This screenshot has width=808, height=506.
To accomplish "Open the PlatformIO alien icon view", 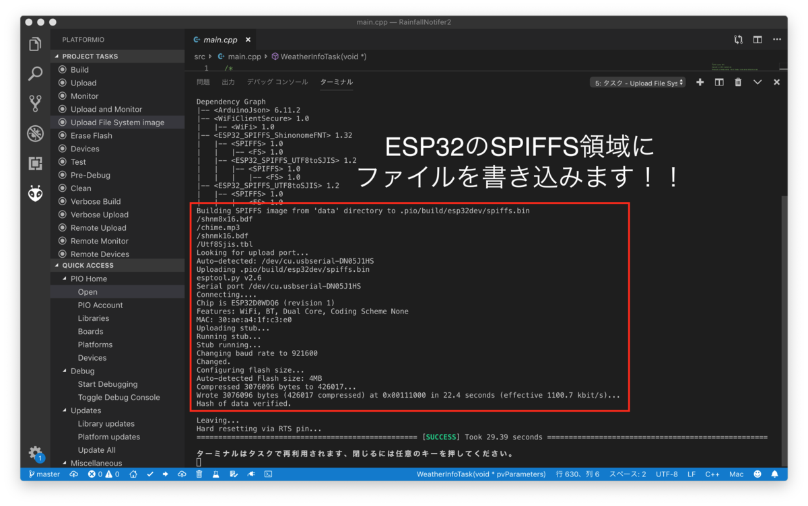I will coord(35,193).
